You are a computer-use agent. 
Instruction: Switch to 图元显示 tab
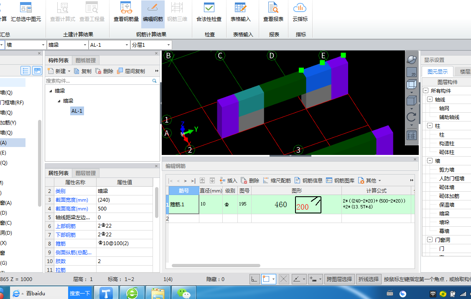pyautogui.click(x=437, y=71)
